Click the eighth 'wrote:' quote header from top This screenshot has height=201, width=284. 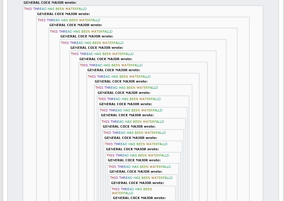pos(121,81)
